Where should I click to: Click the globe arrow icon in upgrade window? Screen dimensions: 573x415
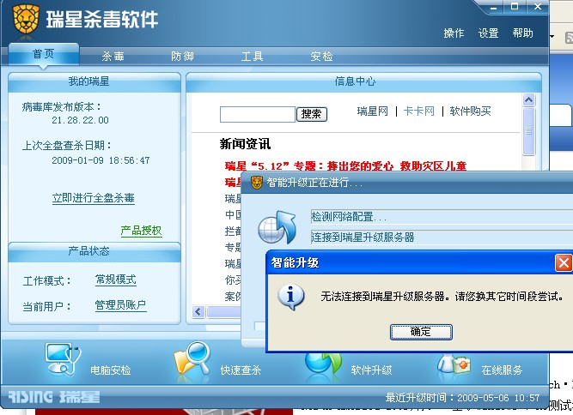(x=277, y=227)
